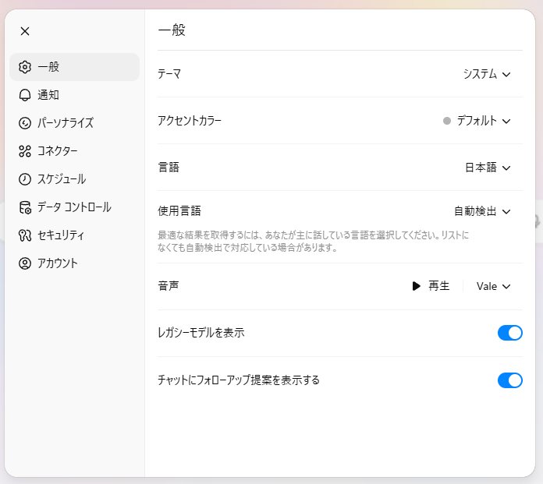Expand the 使用言語 自動検出 dropdown

click(x=482, y=211)
